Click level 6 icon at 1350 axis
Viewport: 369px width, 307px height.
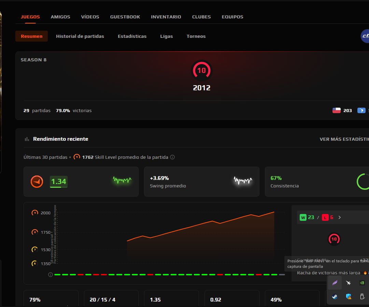[35, 263]
